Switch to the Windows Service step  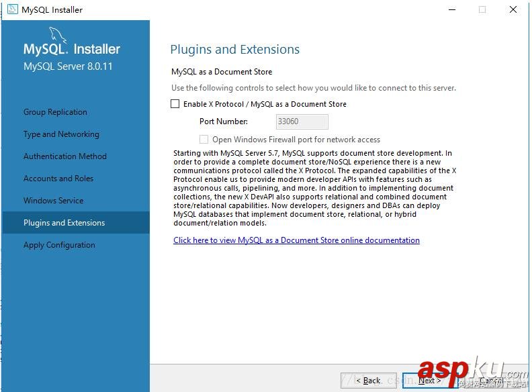54,201
